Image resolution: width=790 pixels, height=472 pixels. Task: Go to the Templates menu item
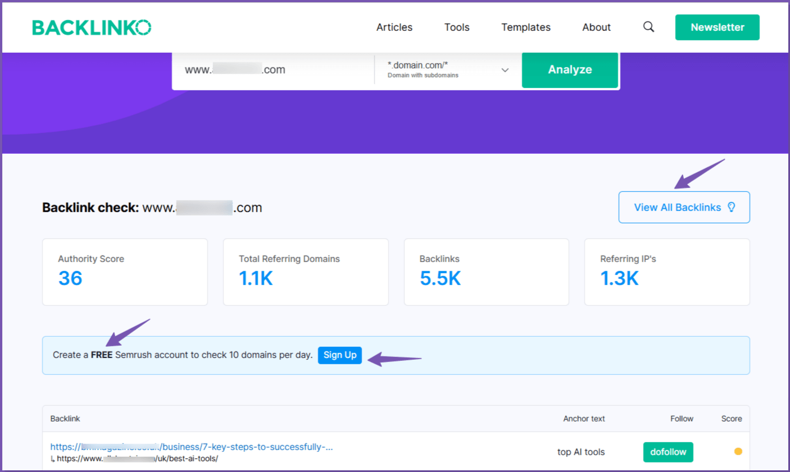coord(525,27)
